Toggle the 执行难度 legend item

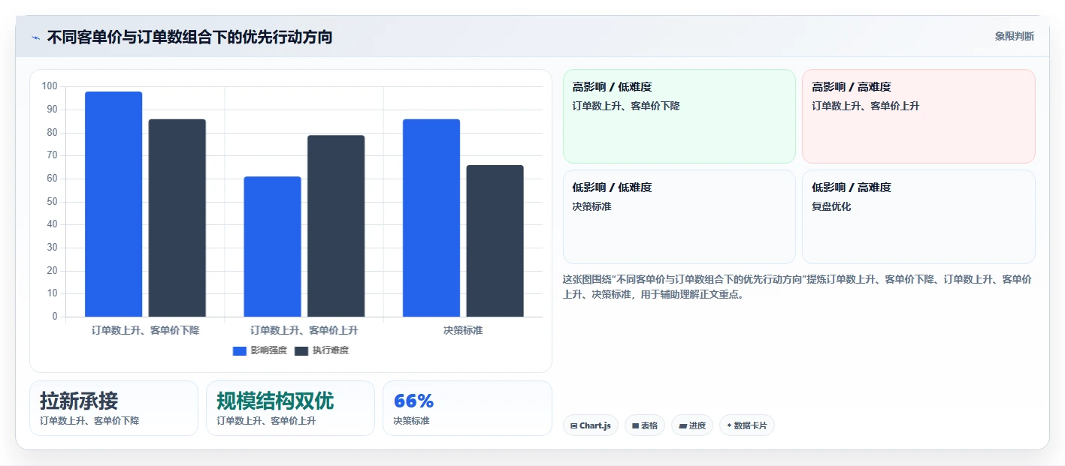[322, 350]
